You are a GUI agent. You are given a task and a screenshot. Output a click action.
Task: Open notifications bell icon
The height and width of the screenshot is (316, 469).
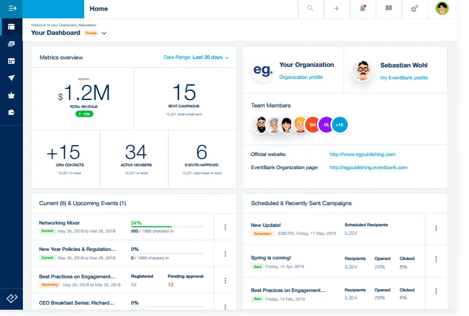click(362, 9)
